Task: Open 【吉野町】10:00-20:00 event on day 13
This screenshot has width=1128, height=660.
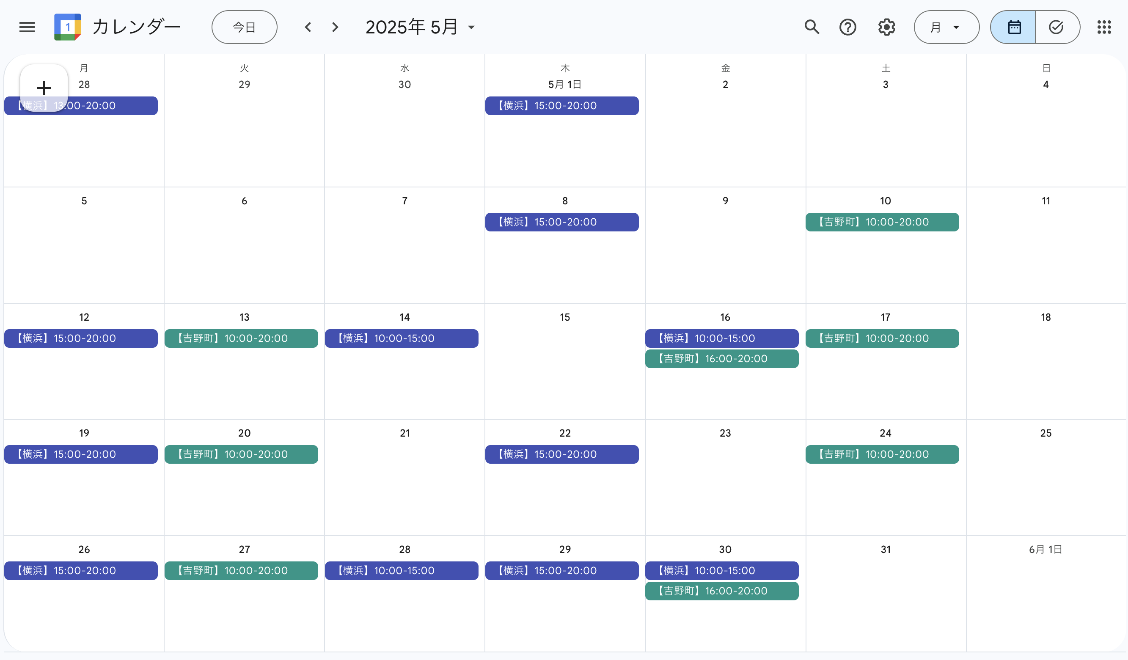Action: (241, 338)
